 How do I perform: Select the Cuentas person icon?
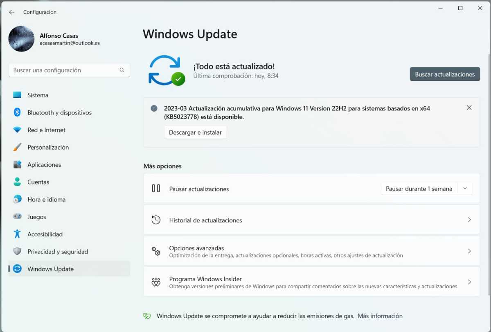tap(17, 182)
